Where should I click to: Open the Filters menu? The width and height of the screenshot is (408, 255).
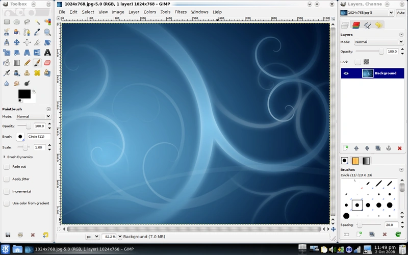[x=181, y=12]
